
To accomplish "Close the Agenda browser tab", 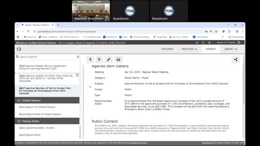I will pos(53,25).
